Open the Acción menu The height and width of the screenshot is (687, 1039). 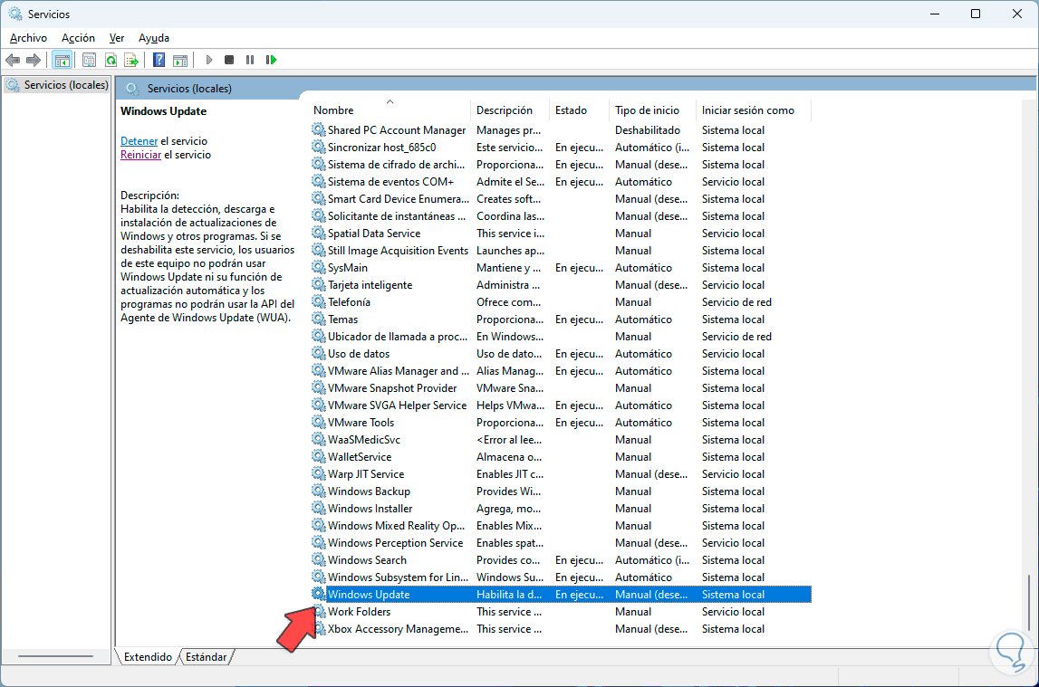[x=78, y=38]
